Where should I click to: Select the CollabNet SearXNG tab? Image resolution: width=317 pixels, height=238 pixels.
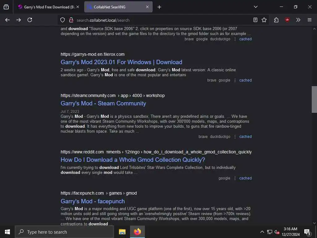click(118, 7)
